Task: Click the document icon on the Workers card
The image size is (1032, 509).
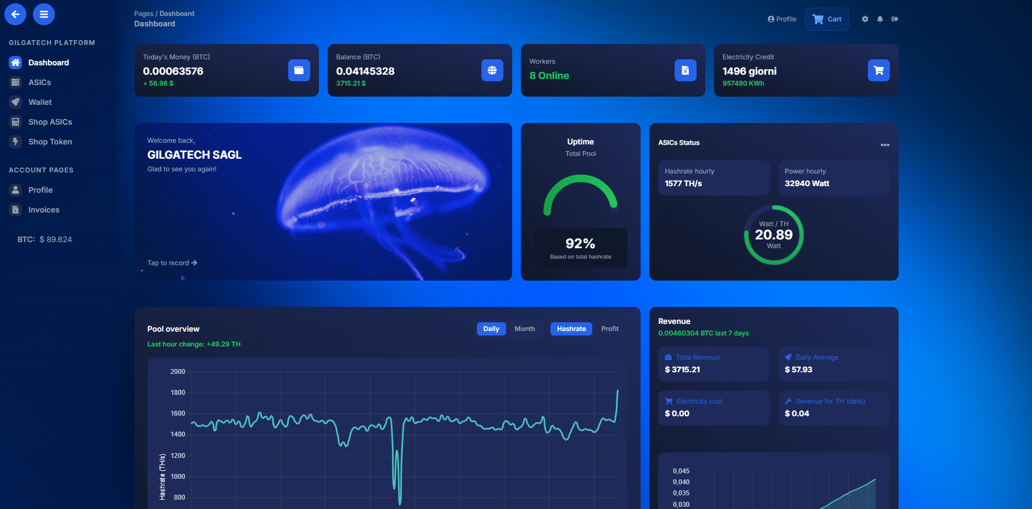Action: tap(685, 70)
